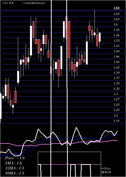Click the 1.44 price axis label
This screenshot has width=126, height=177.
(x=116, y=62)
